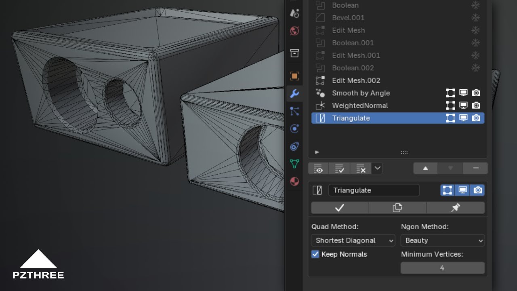
Task: Click the Minimum Vertices value field
Action: [x=443, y=268]
